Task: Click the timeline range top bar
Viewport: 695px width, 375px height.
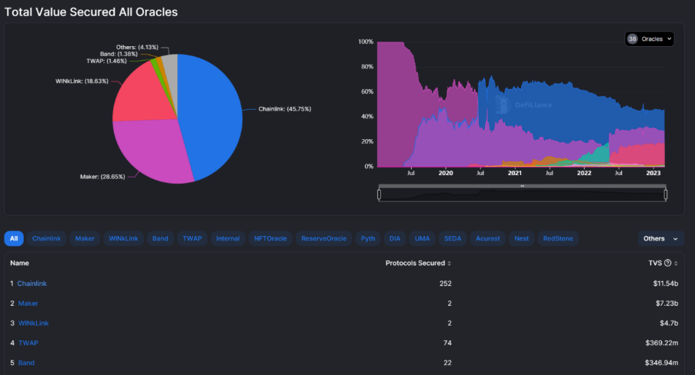Action: click(522, 186)
